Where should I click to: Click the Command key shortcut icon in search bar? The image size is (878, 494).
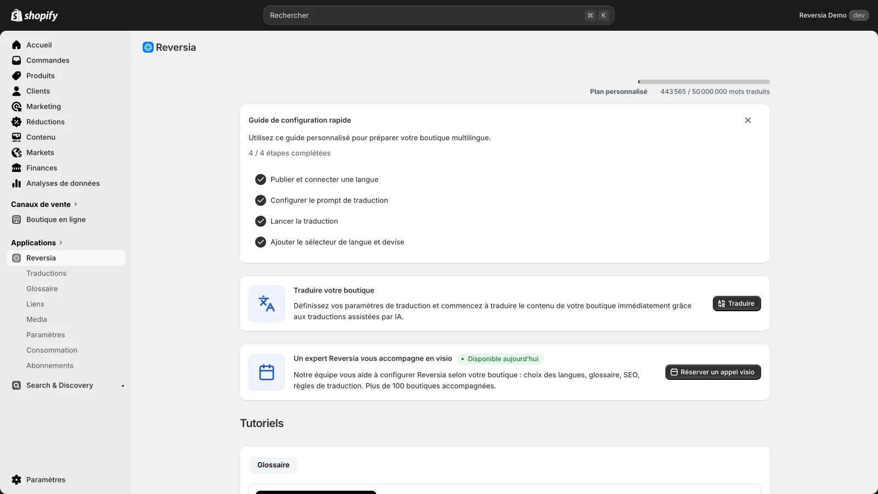(590, 15)
